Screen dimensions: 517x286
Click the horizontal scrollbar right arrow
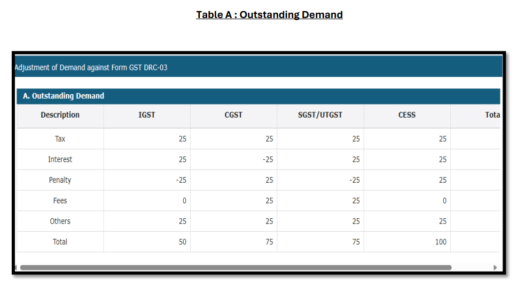point(495,267)
